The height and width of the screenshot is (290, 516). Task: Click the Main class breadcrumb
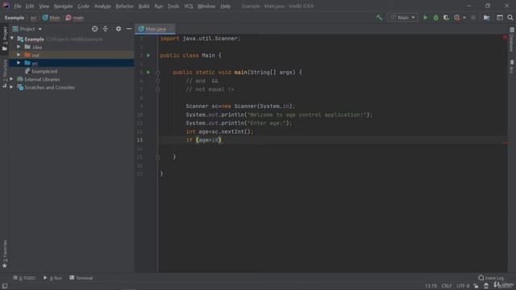52,18
